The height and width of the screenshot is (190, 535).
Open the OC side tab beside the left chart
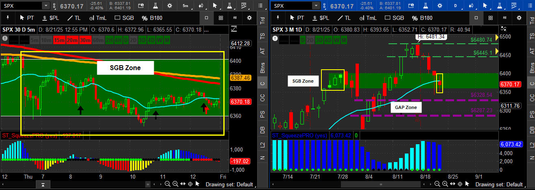click(262, 98)
